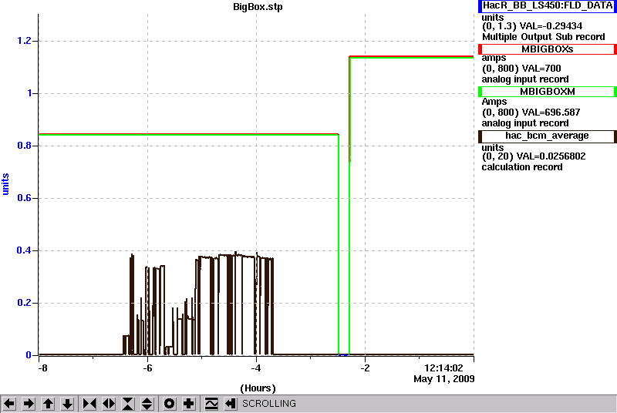Viewport: 617px width, 413px height.
Task: Click the VAL=0.0256802 legend value
Action: [x=551, y=156]
